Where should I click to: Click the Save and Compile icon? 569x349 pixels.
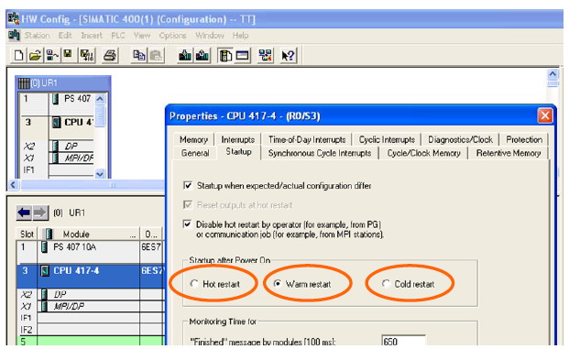click(x=87, y=56)
